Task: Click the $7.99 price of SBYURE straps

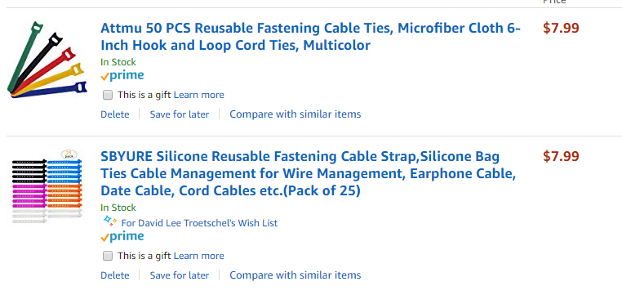Action: click(561, 156)
